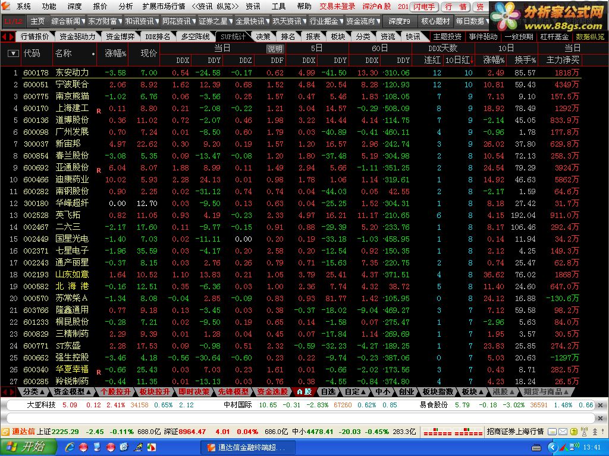This screenshot has width=609, height=456.
Task: Click the 说明 button
Action: (x=275, y=49)
